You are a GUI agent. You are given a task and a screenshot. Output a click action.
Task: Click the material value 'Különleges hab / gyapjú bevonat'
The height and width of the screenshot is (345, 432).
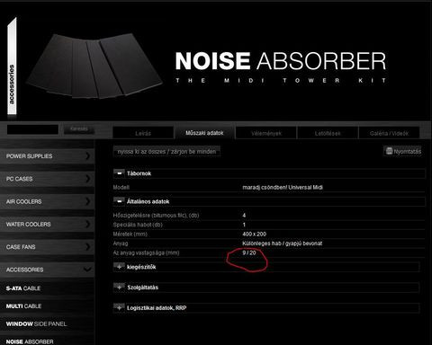point(283,243)
